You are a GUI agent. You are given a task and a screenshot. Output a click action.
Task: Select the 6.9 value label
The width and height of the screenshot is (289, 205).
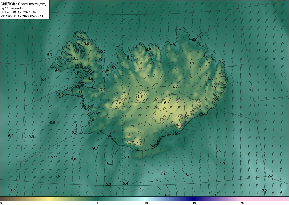(31, 136)
